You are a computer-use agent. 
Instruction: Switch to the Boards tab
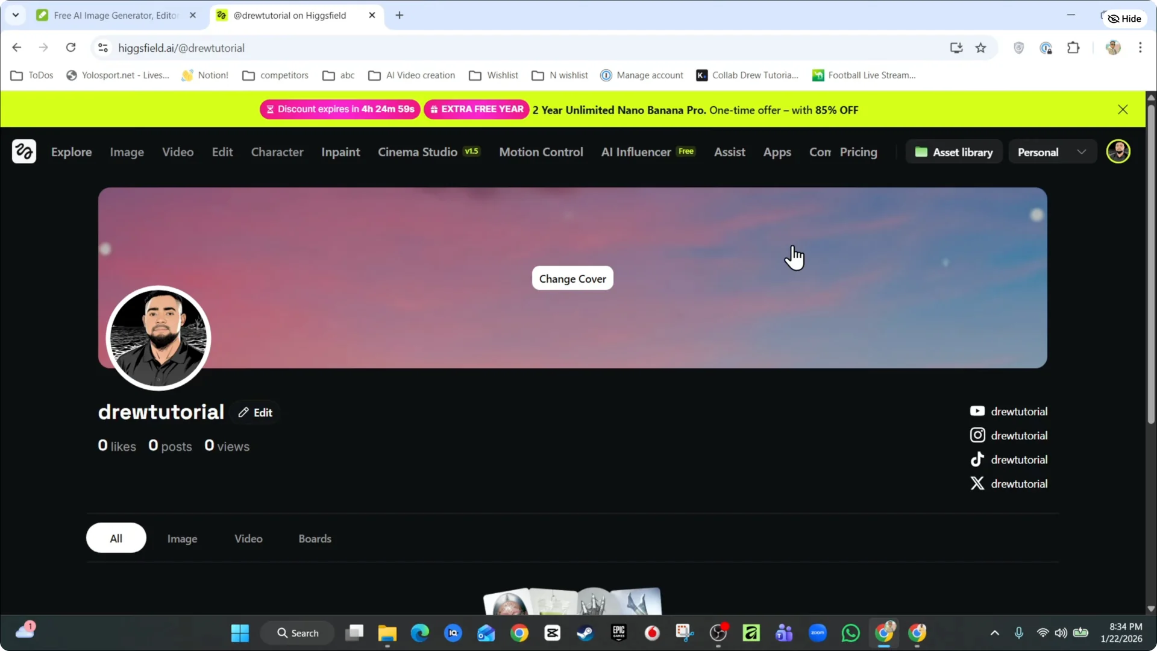pyautogui.click(x=315, y=538)
